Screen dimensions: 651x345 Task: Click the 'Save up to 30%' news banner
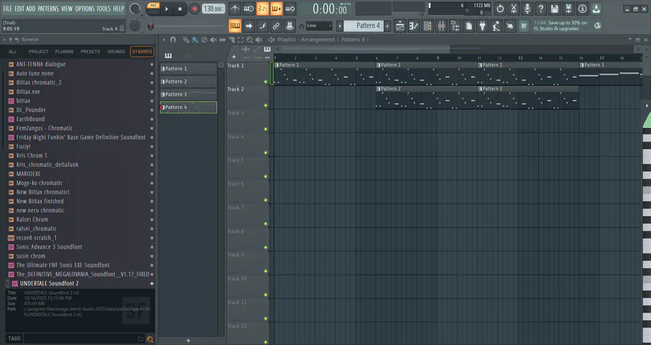pos(568,26)
